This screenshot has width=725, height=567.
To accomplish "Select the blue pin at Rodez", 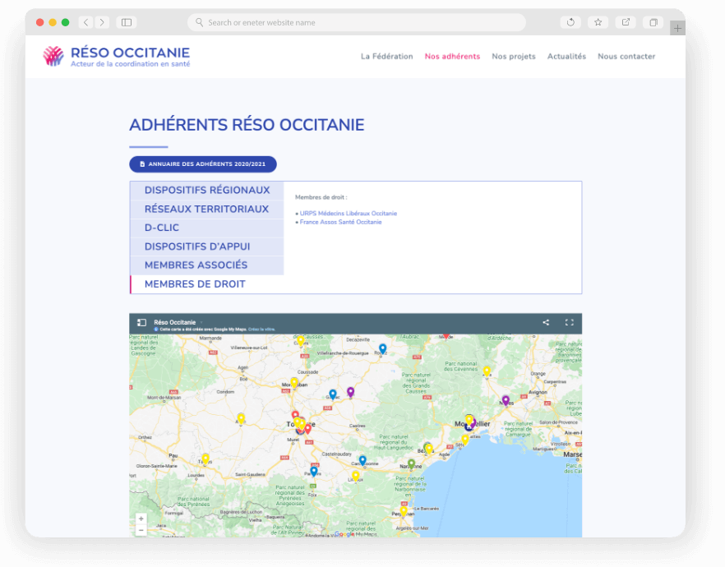I will click(x=382, y=348).
